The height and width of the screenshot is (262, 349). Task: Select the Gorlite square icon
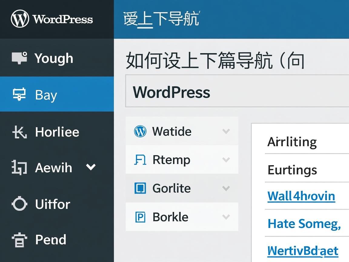(140, 188)
